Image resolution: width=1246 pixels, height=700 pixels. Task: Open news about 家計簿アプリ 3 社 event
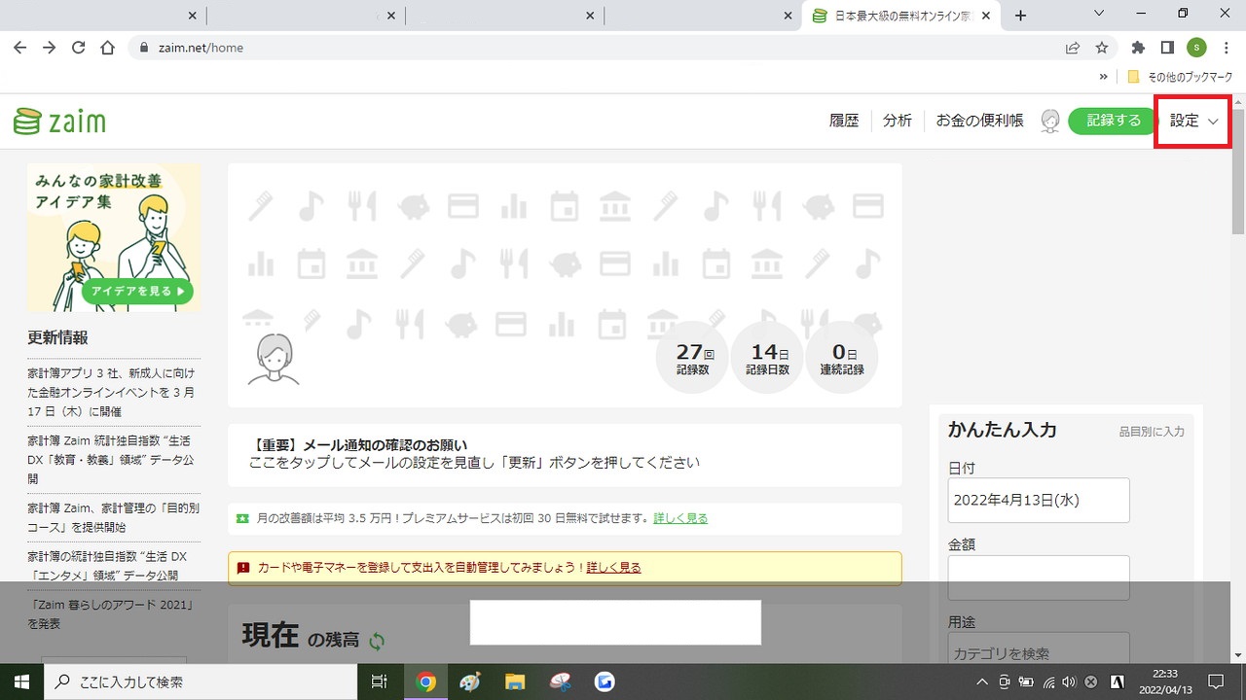(x=112, y=392)
